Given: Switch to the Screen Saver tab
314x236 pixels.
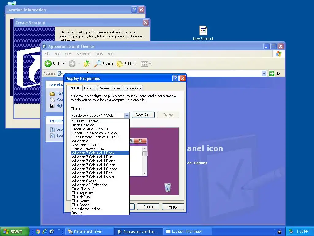Looking at the screenshot, I should (x=110, y=88).
